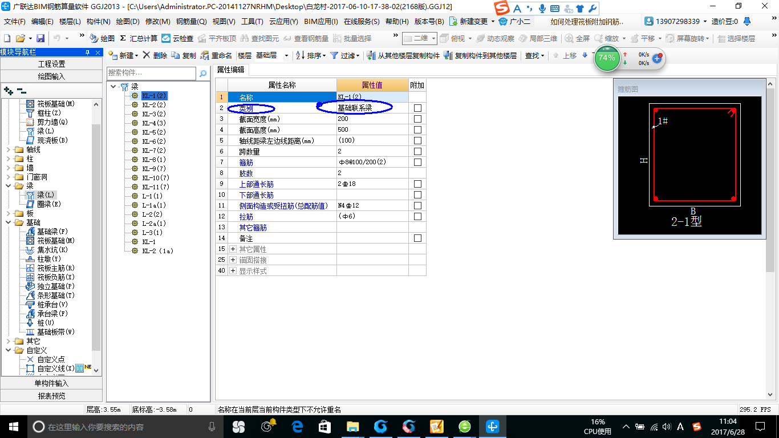This screenshot has height=438, width=779.
Task: Toggle 附加 checkbox for 拉筋 row
Action: pos(417,216)
